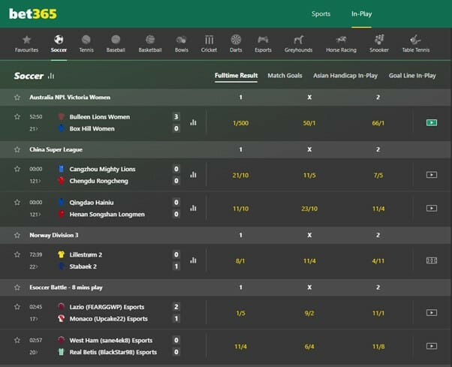Open match stats for Cangzhou Mighty Lions
The height and width of the screenshot is (367, 452).
[193, 175]
